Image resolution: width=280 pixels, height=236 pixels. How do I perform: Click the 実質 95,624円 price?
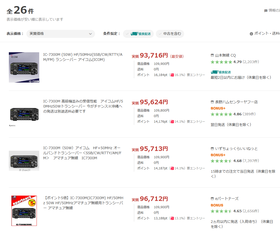point(150,102)
